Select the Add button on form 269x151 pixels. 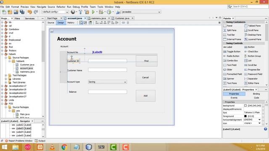145,96
